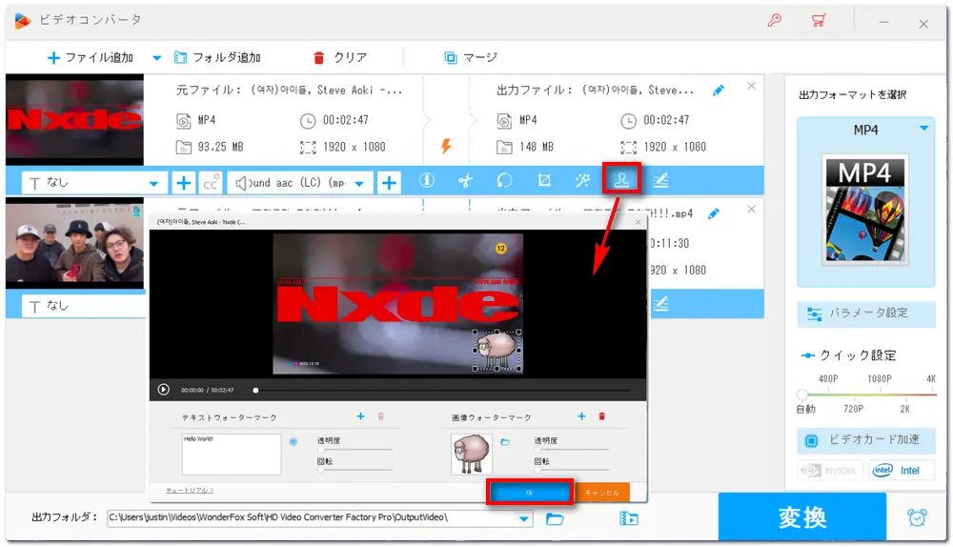Toggle the text watermark style radio button
The image size is (953, 547).
[x=293, y=441]
